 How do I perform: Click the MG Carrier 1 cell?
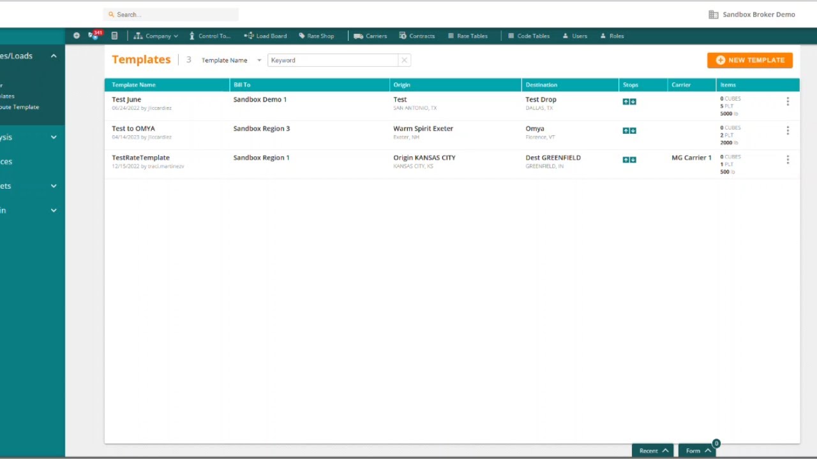tap(691, 157)
